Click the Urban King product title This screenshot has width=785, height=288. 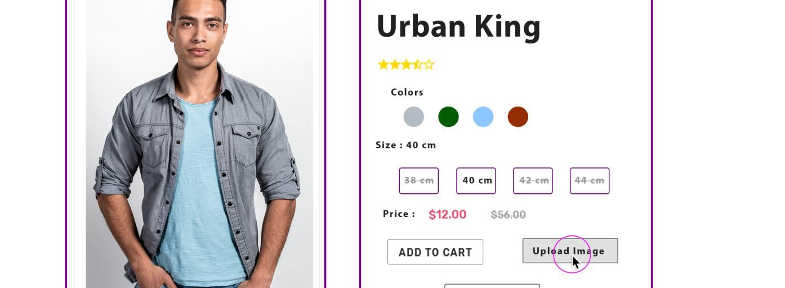click(458, 26)
